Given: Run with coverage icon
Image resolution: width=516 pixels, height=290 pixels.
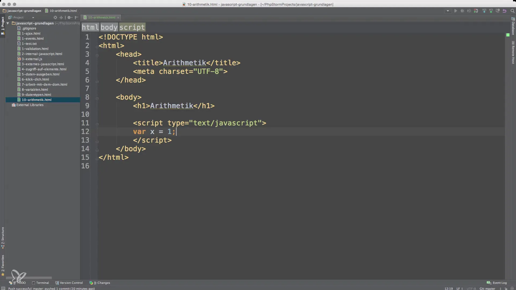Looking at the screenshot, I should pos(469,11).
